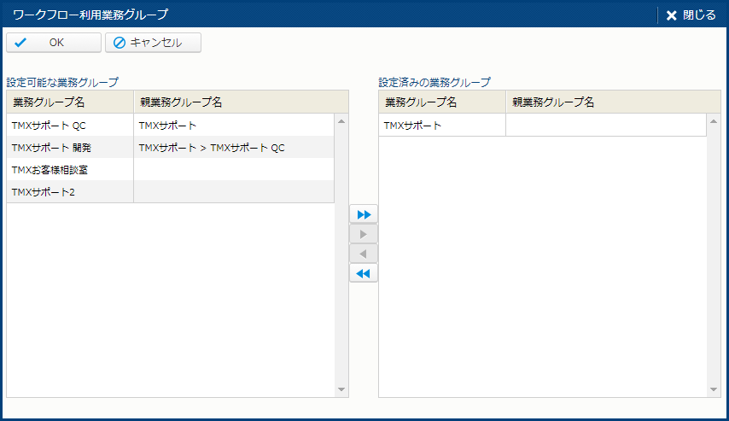729x421 pixels.
Task: Select the TMXサポート 開発 row
Action: click(70, 148)
